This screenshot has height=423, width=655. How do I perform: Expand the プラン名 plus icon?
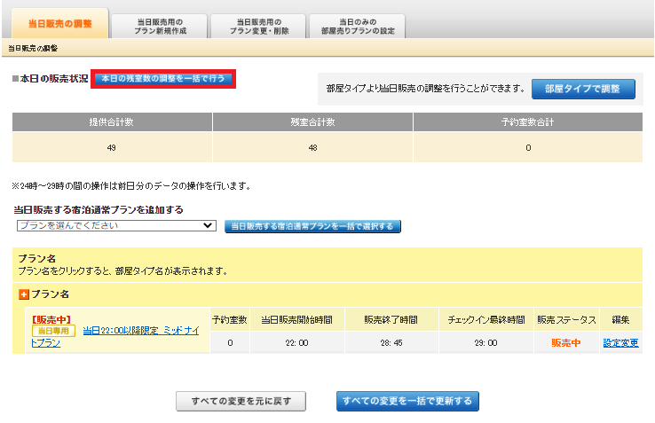(24, 294)
